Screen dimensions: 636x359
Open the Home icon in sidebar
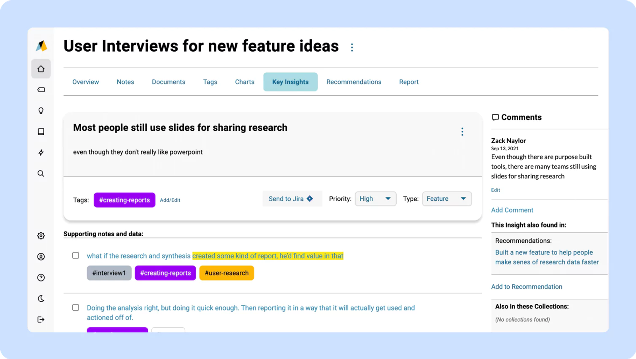click(x=41, y=69)
